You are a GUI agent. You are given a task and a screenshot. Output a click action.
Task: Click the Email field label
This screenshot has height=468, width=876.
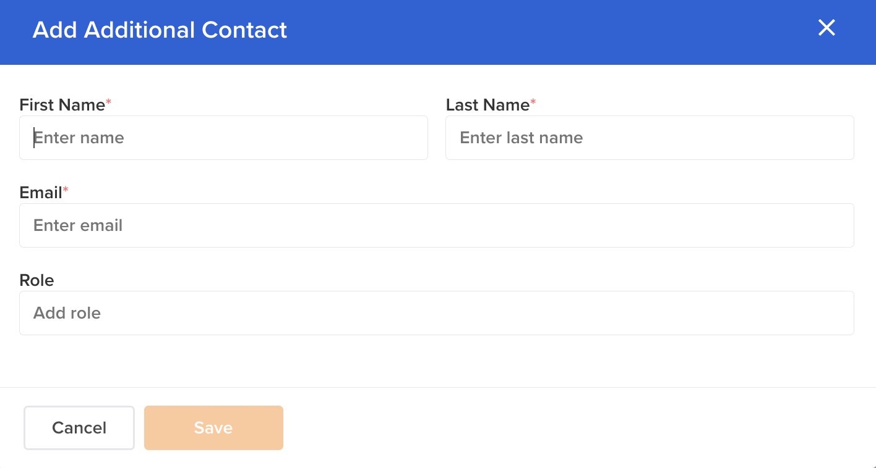coord(41,193)
